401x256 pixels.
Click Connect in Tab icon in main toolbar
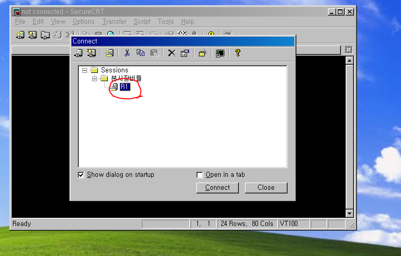[45, 35]
